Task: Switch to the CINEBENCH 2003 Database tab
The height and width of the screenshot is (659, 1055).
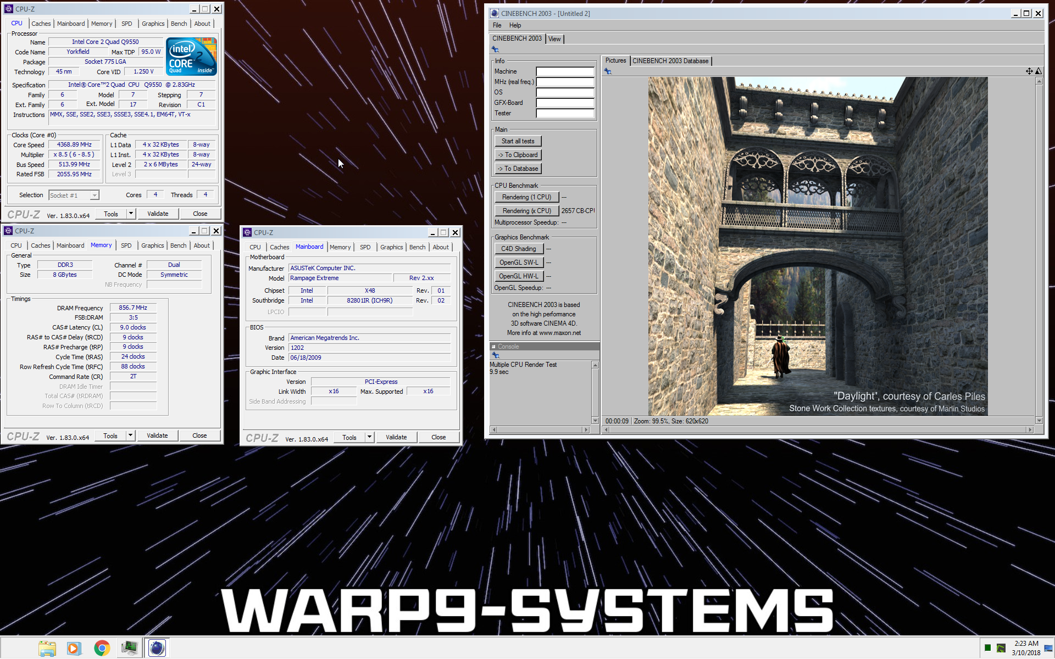Action: click(670, 61)
